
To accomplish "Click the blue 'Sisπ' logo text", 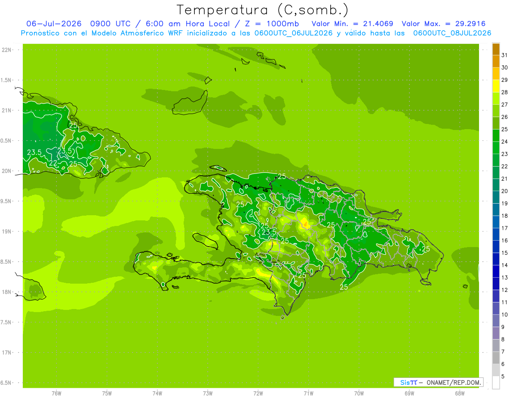I will (408, 382).
